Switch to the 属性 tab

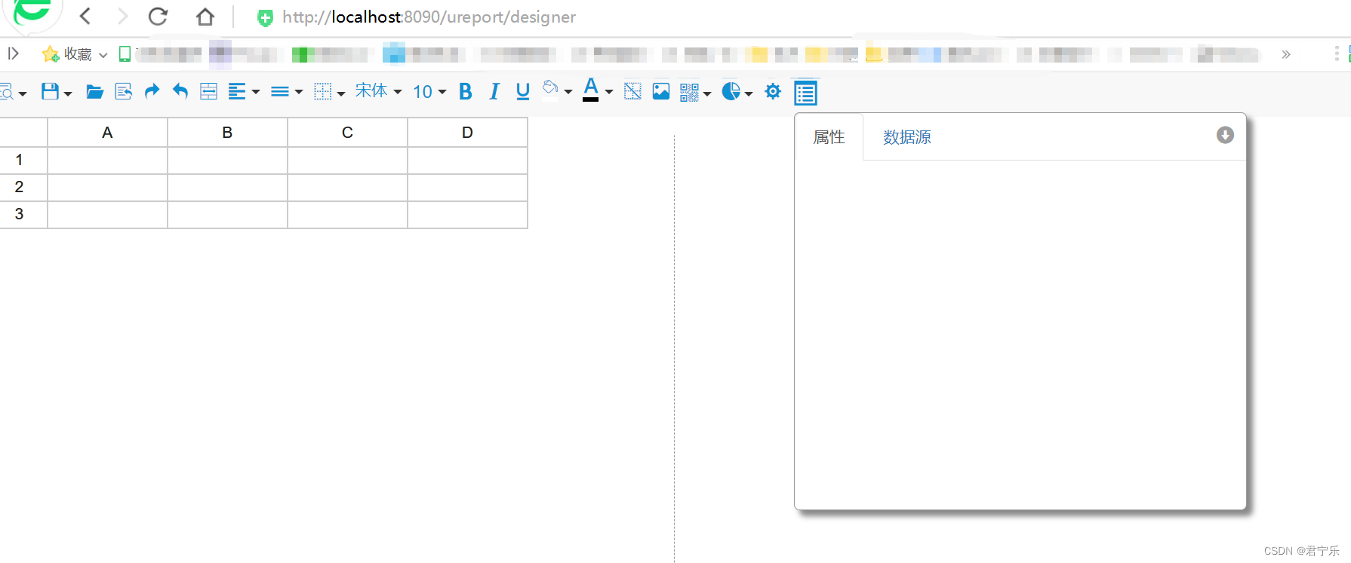click(x=829, y=137)
